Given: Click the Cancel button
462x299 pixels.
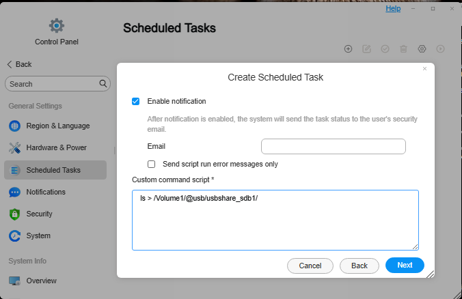Looking at the screenshot, I should click(x=310, y=266).
